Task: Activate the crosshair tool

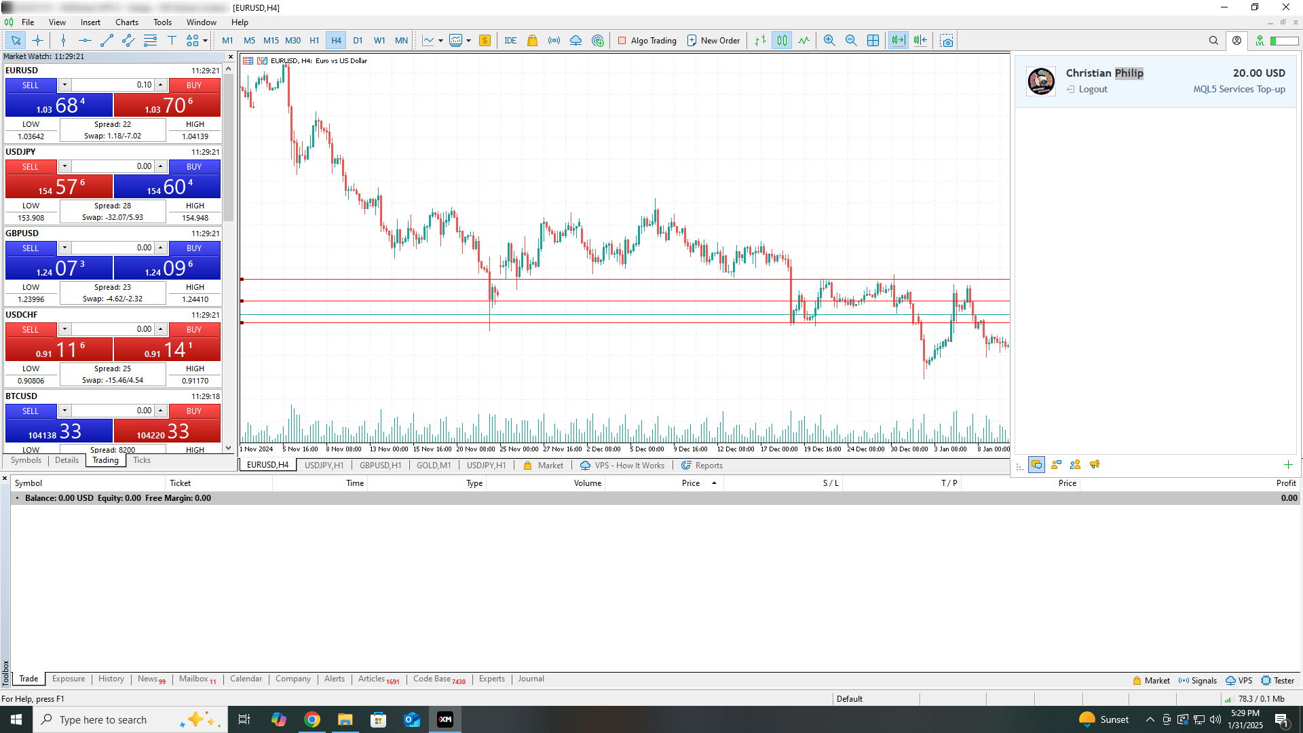Action: click(37, 41)
